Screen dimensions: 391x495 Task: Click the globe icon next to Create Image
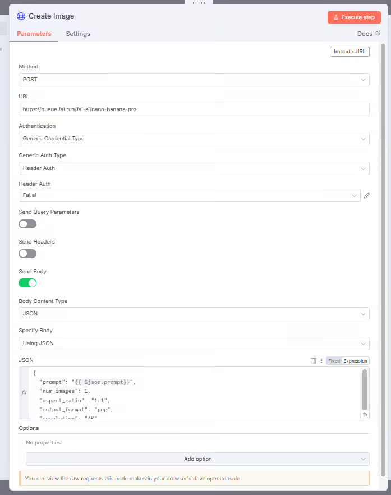point(21,16)
